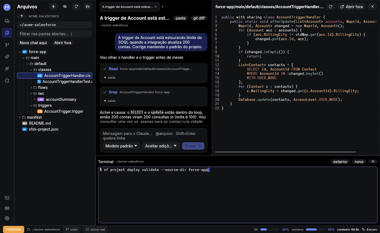The image size is (380, 233).
Task: Focus the Mensagem para o Claude input
Action: [x=154, y=136]
